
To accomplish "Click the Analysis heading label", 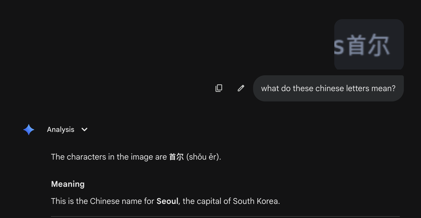I will tap(60, 129).
